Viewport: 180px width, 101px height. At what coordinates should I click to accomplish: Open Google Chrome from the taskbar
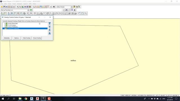click(x=26, y=98)
